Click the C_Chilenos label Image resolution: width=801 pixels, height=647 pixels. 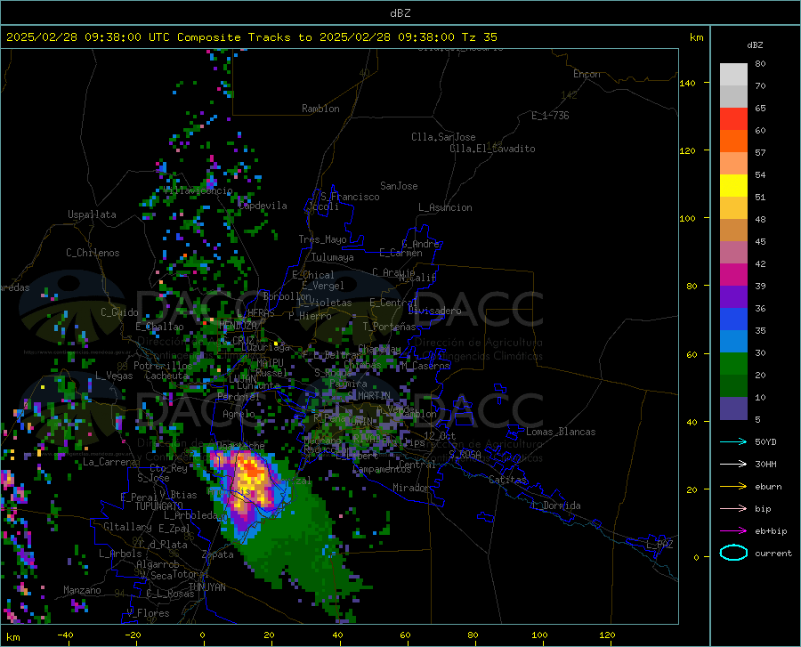click(x=93, y=253)
